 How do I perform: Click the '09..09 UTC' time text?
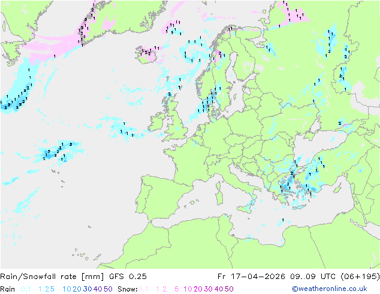click(312, 277)
